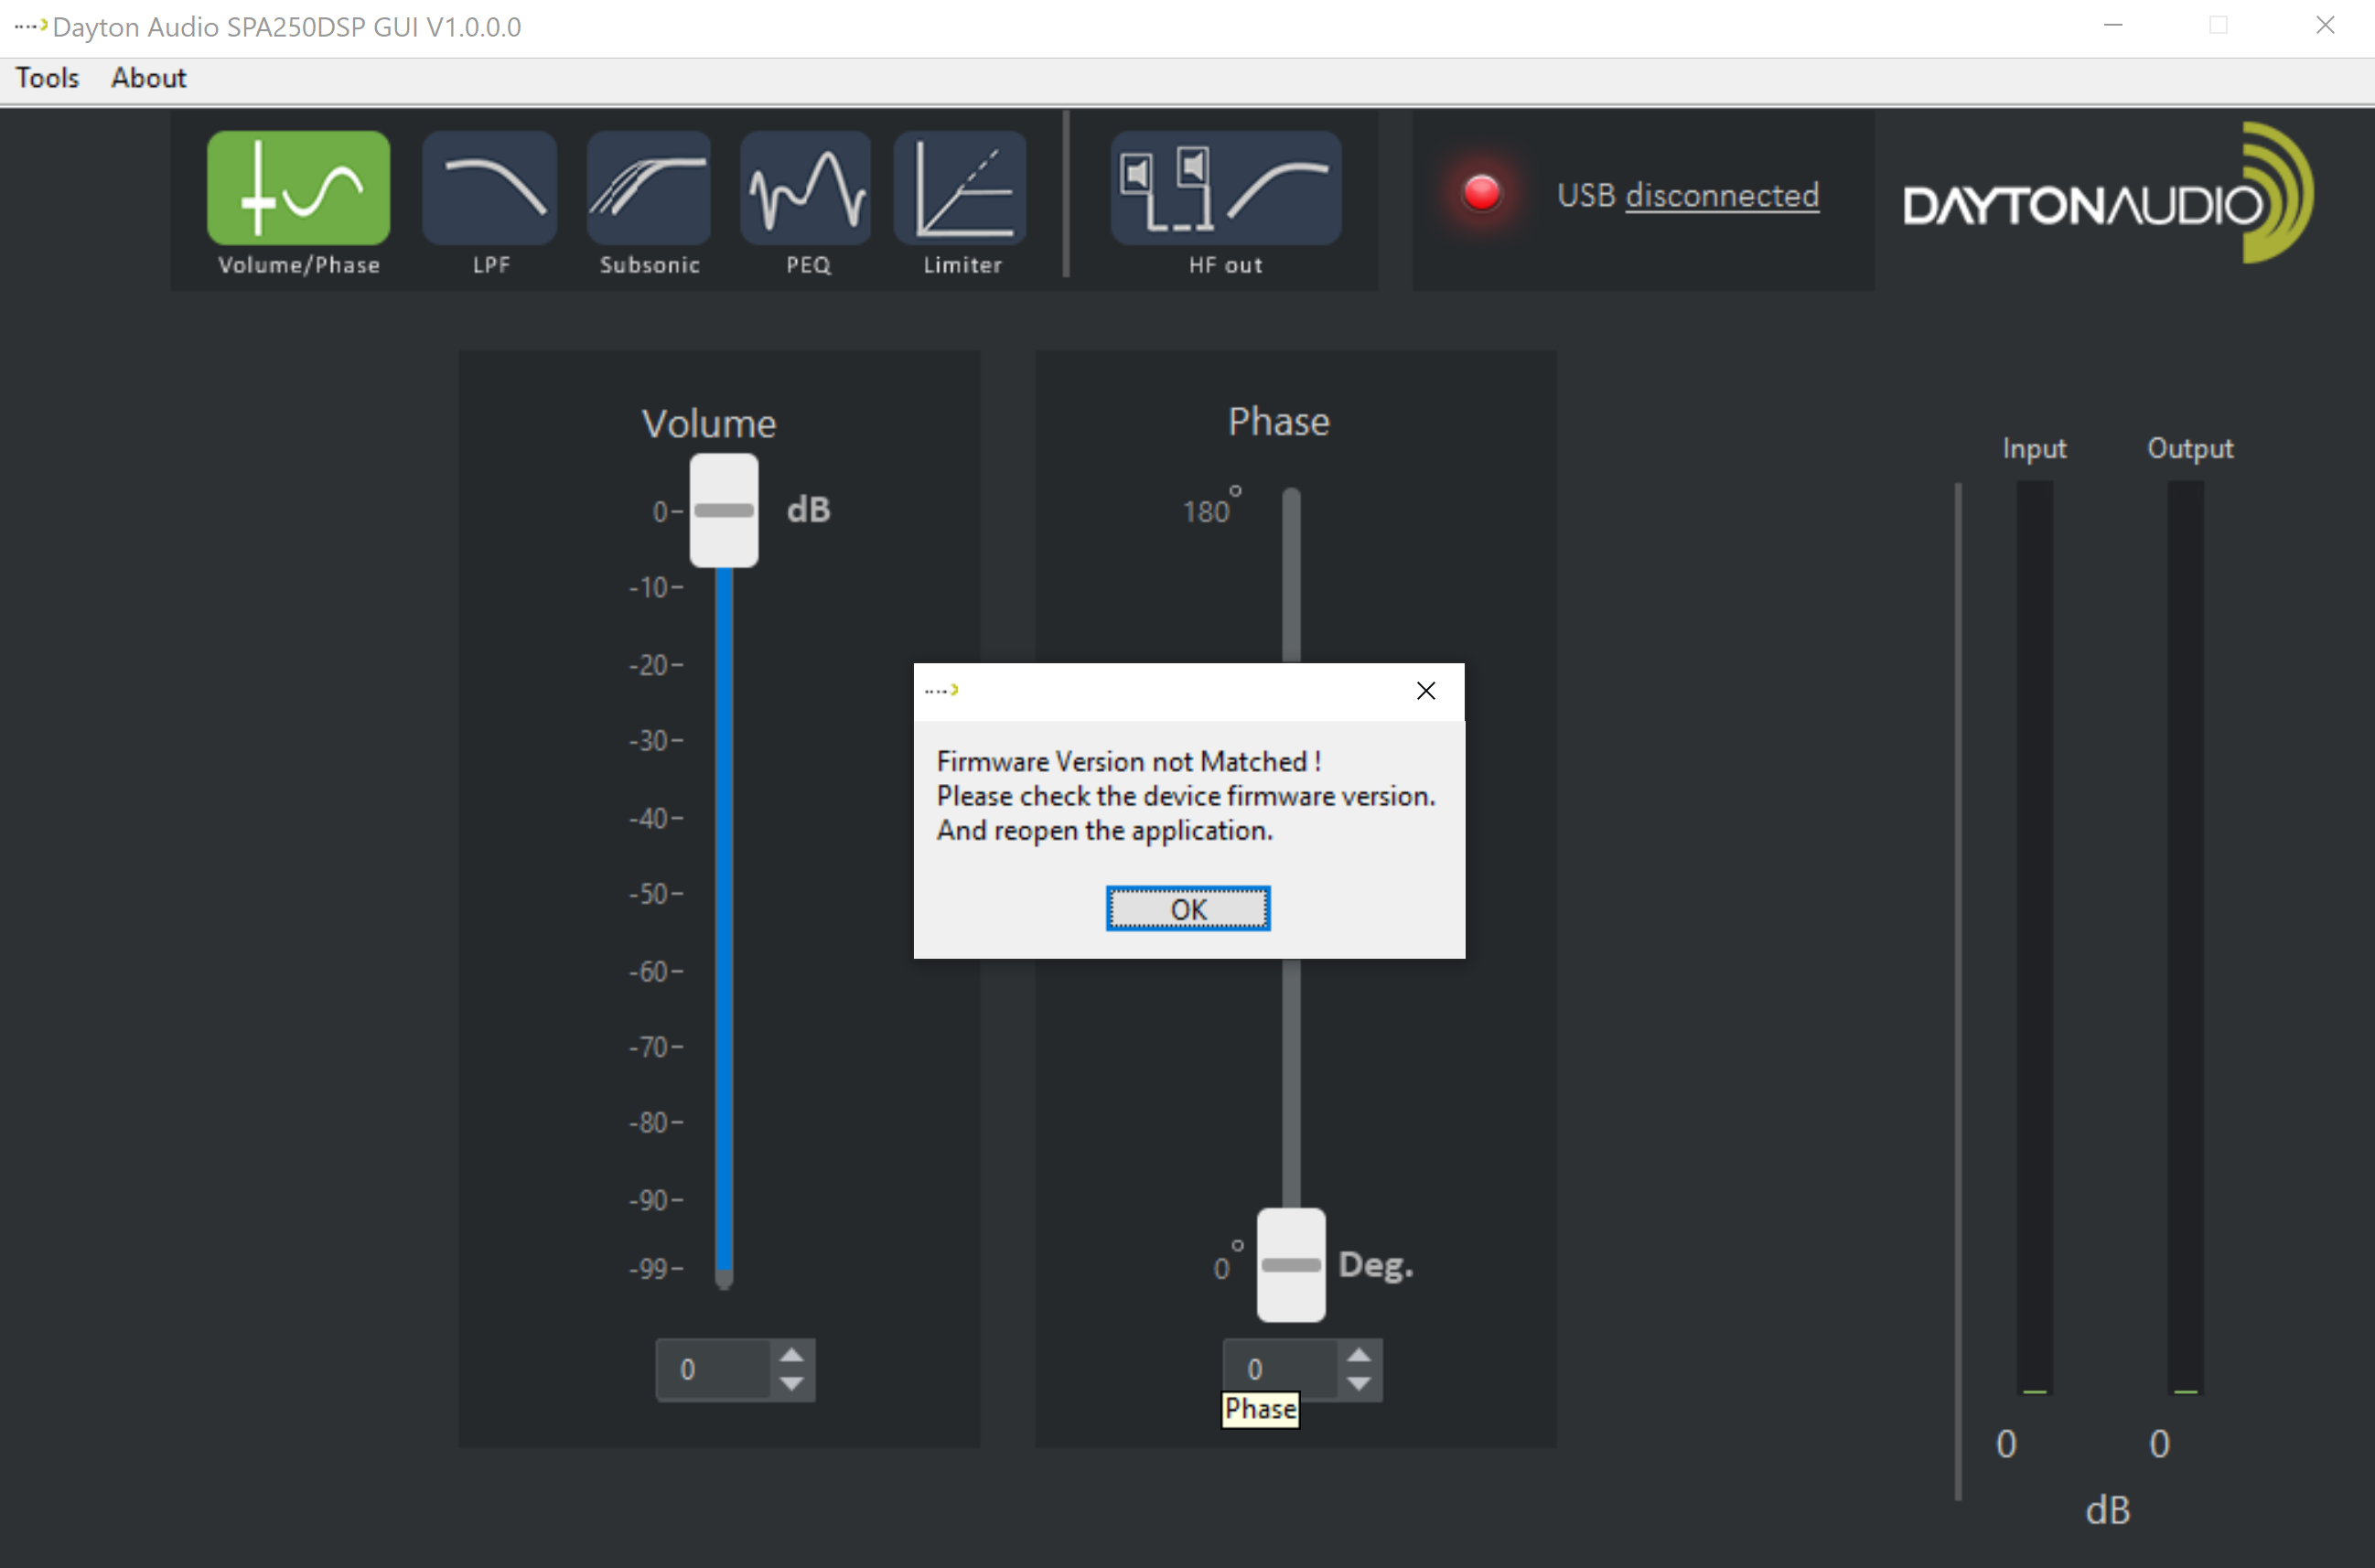Click the phase value input field

point(1281,1370)
